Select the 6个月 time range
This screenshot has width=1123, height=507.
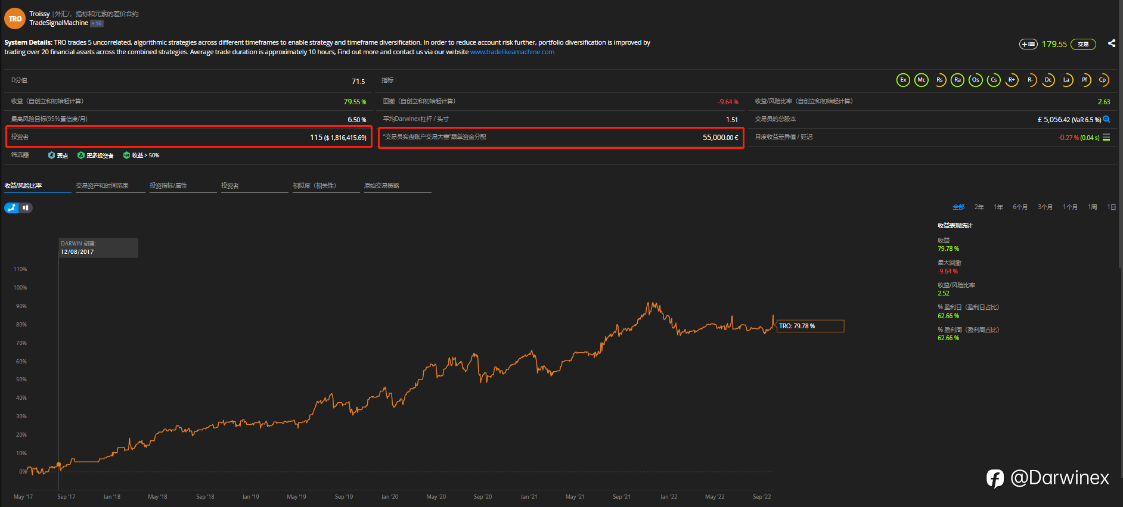1020,207
